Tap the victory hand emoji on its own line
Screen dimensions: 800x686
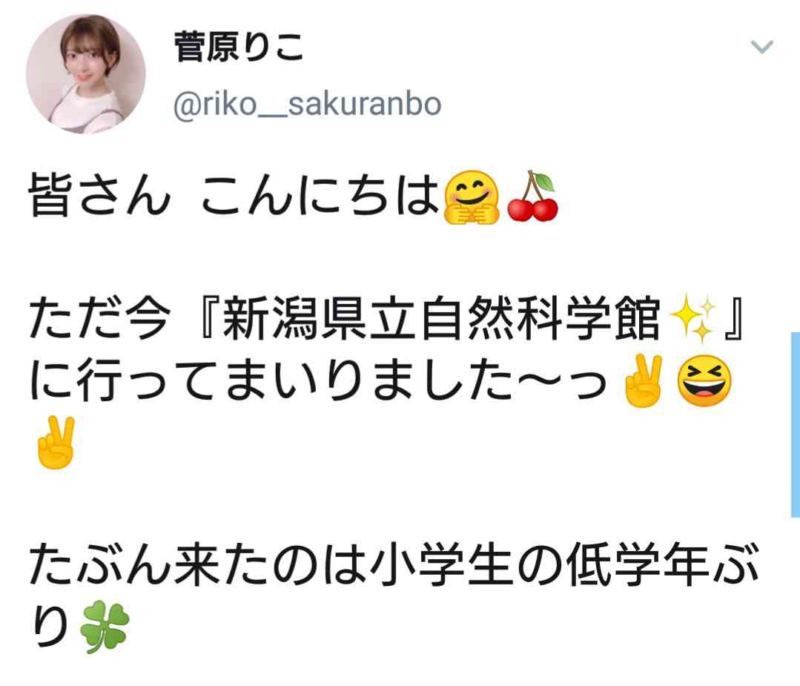tap(56, 443)
